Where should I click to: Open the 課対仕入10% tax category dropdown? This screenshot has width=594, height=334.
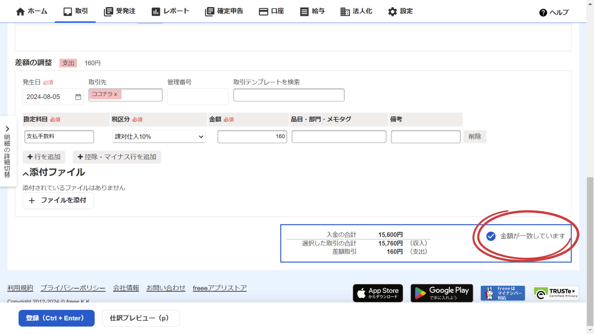(159, 137)
